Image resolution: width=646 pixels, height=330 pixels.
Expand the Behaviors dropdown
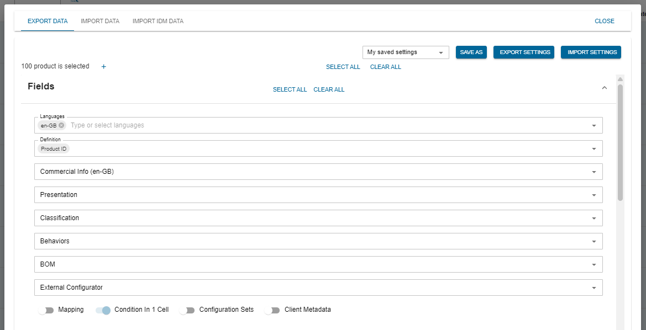pyautogui.click(x=318, y=241)
